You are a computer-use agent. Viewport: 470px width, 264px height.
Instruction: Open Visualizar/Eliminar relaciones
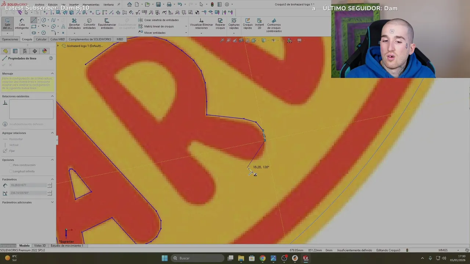click(201, 24)
